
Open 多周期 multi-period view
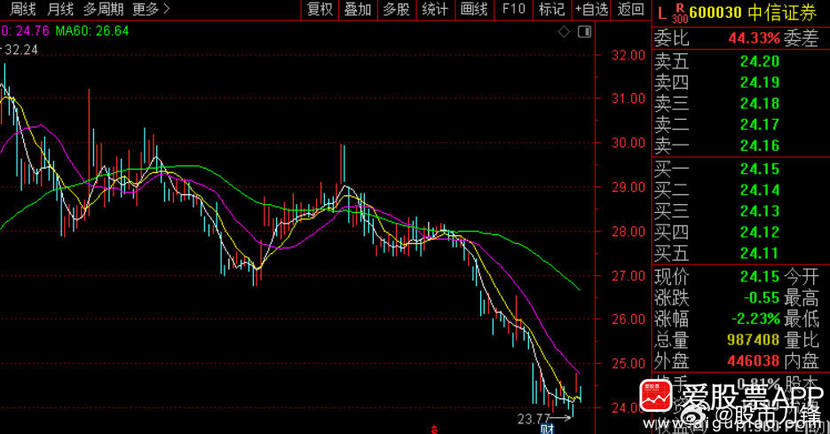tap(103, 9)
